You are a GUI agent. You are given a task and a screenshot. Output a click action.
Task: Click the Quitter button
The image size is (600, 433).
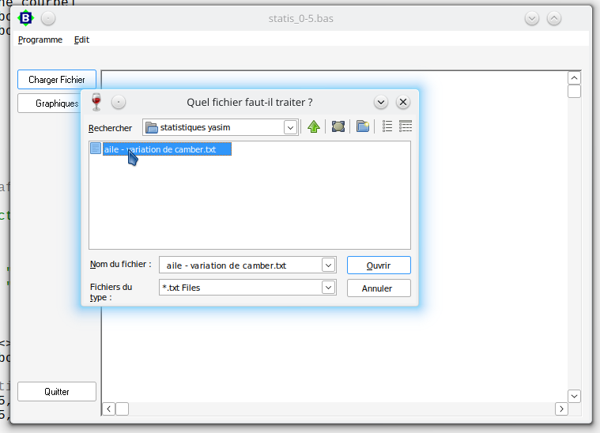[57, 392]
